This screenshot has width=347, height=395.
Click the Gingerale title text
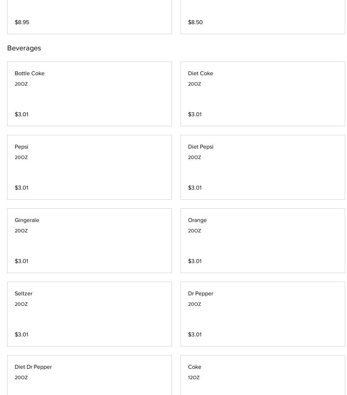point(27,220)
